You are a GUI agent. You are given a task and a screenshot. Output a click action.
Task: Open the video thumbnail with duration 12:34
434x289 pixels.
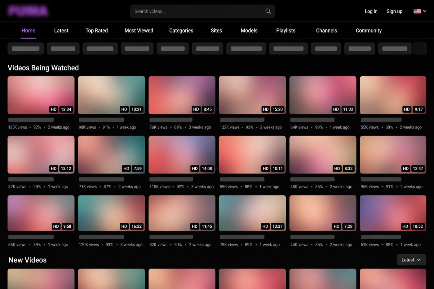click(41, 95)
